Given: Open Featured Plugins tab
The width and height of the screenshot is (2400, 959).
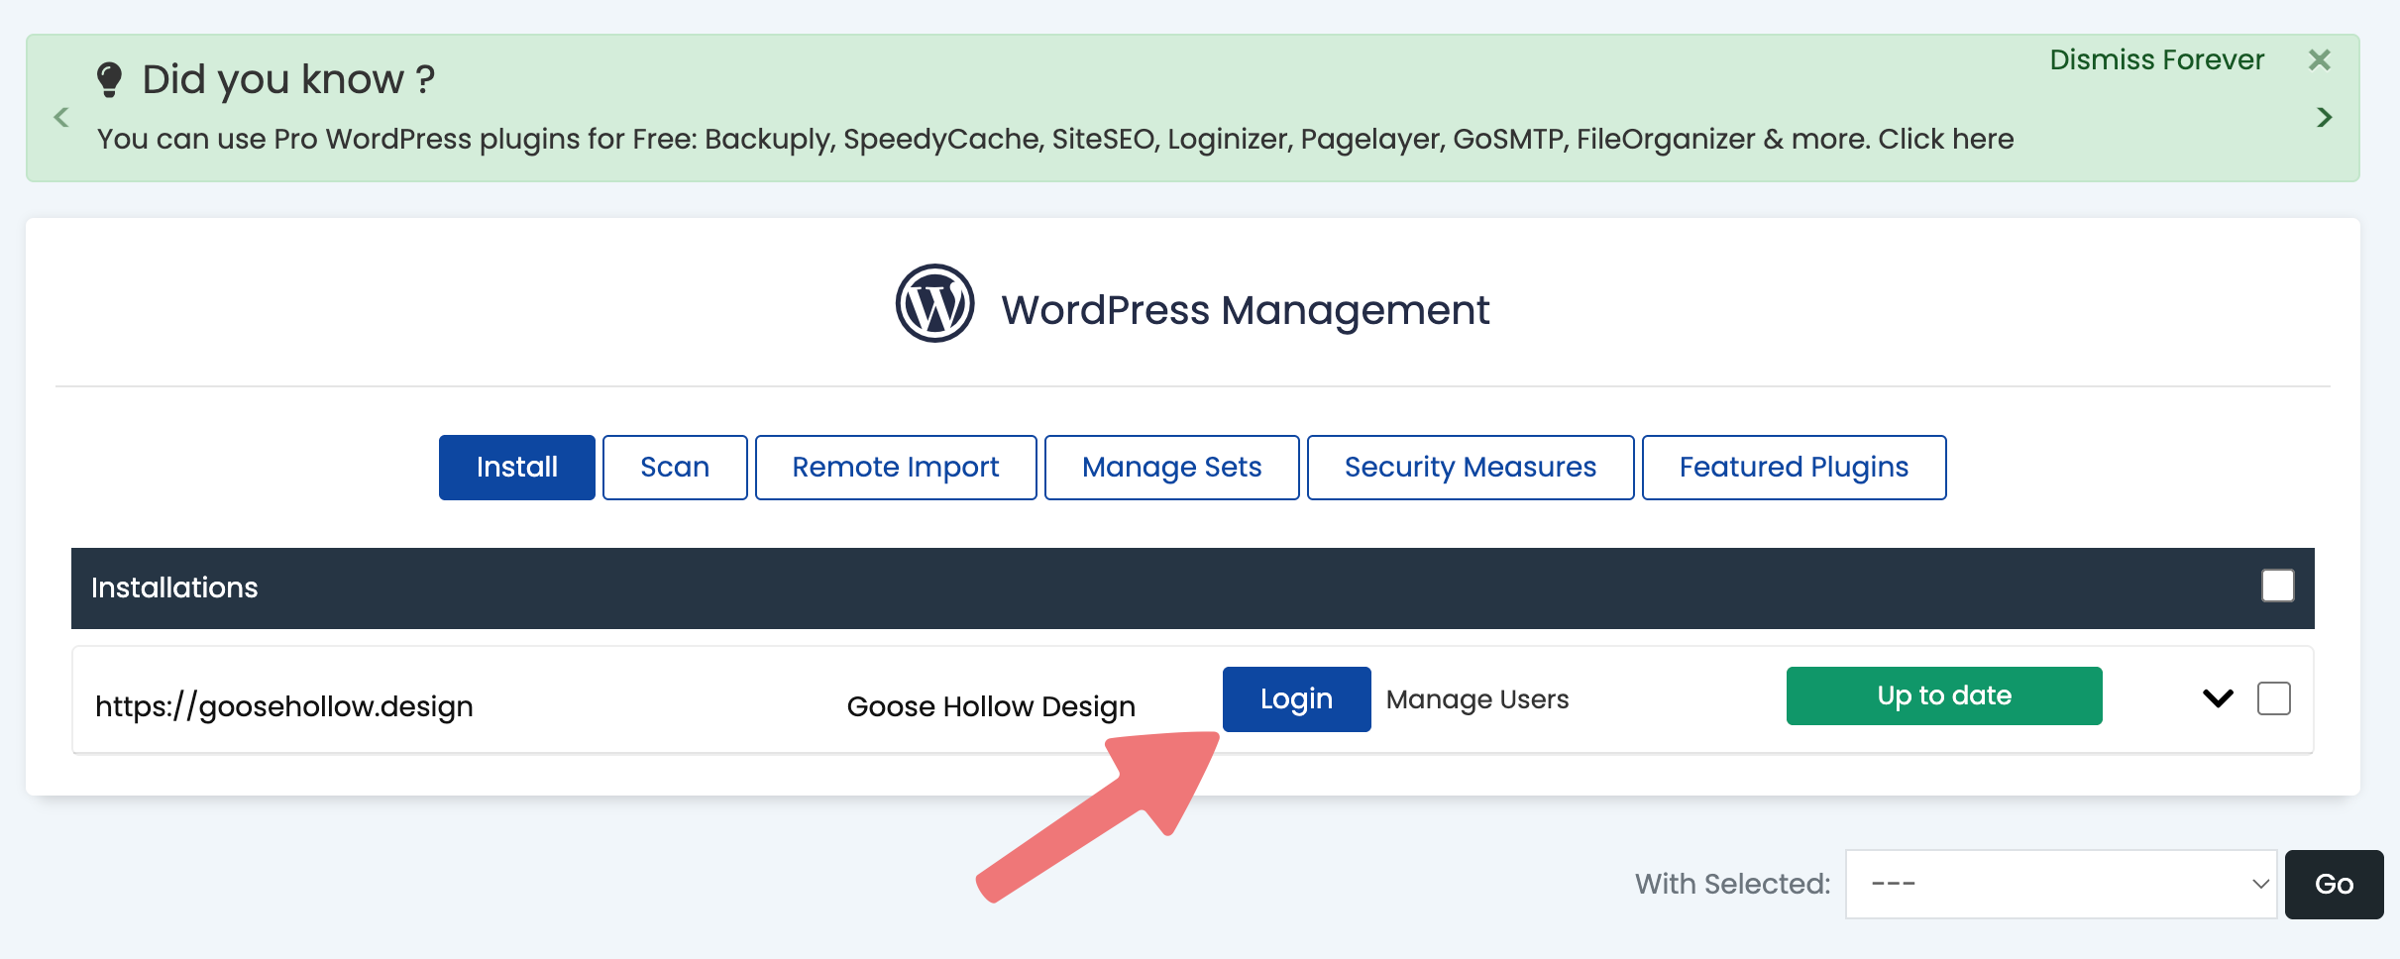Looking at the screenshot, I should pyautogui.click(x=1794, y=468).
